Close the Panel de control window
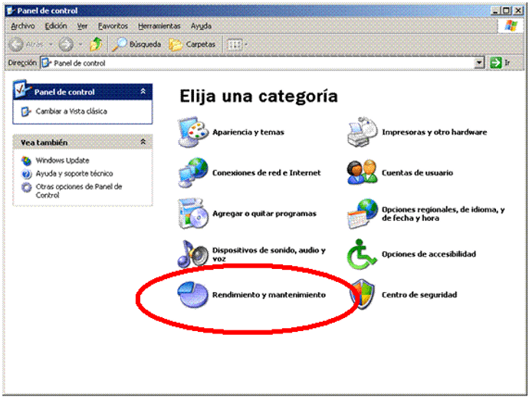Screen dimensions: 529x397 517,11
